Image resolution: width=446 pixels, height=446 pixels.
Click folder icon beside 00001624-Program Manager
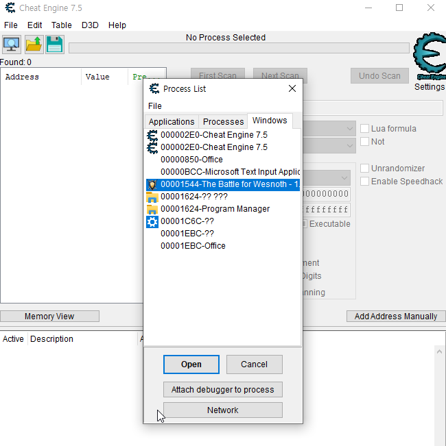[x=152, y=210]
